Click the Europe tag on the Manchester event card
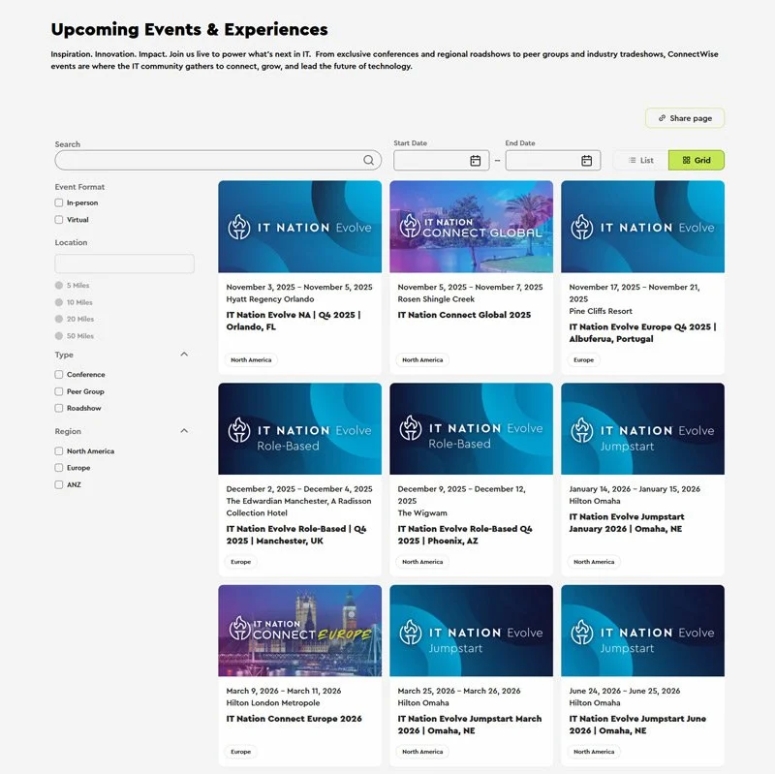The image size is (775, 774). click(240, 561)
